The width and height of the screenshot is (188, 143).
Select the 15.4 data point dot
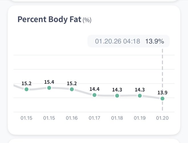coord(49,88)
